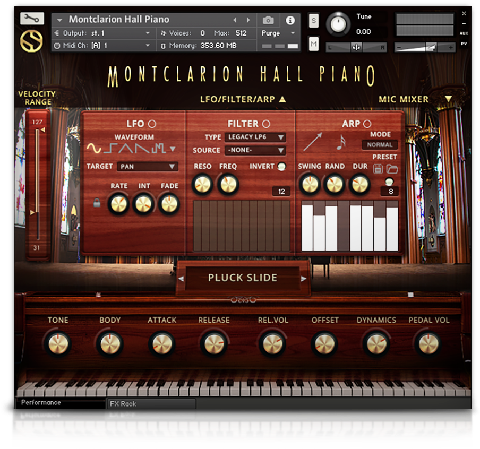Viewport: 480px width, 449px height.
Task: Click the REL.VOL knob
Action: tap(272, 344)
